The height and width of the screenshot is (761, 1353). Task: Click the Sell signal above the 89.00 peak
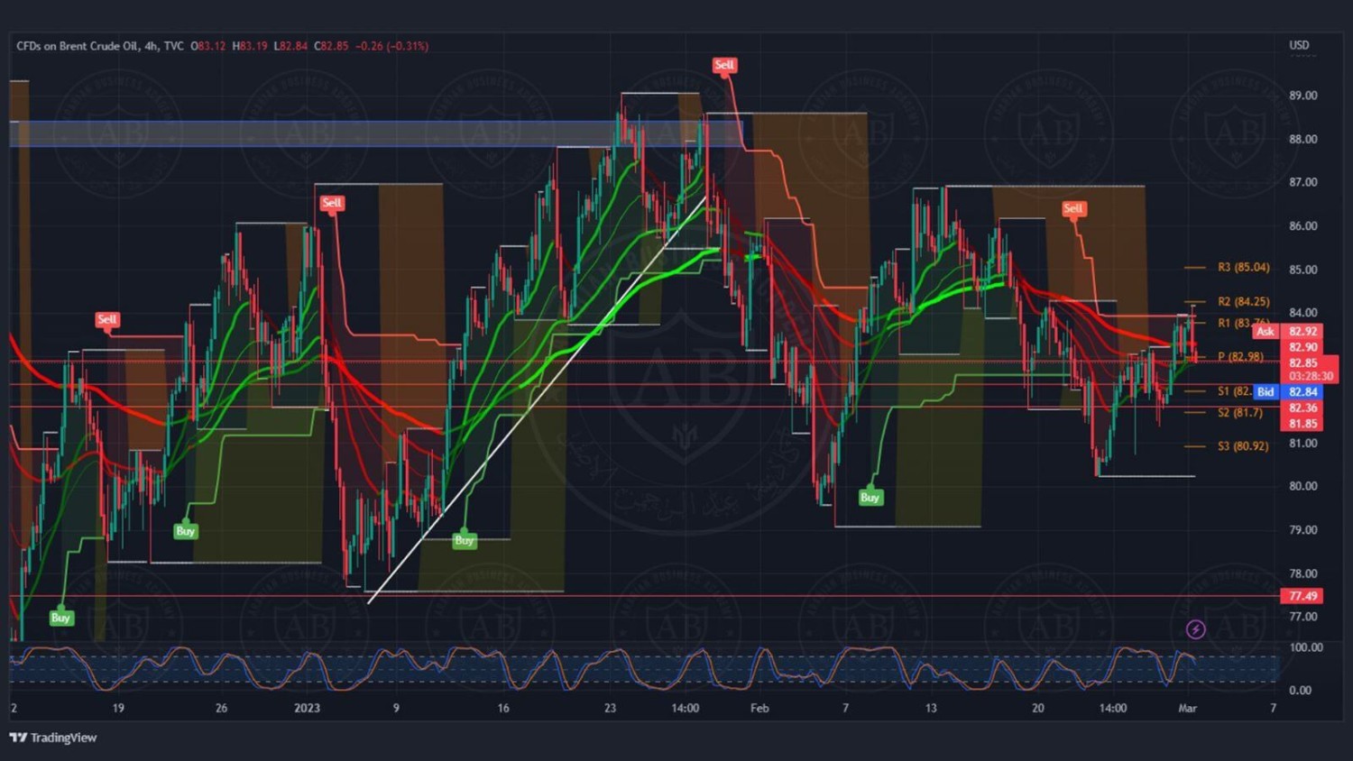coord(724,65)
